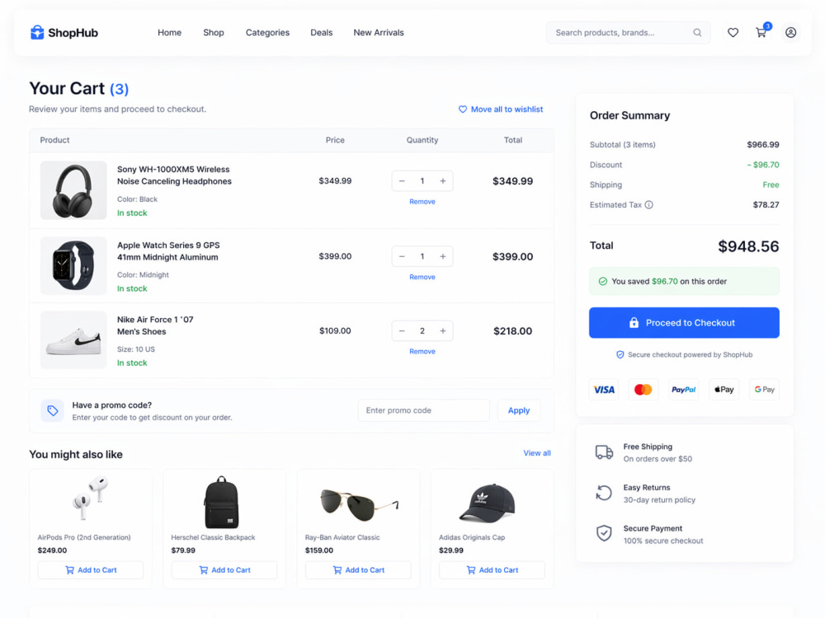Open the wishlist heart icon in header
This screenshot has height=618, width=825.
click(733, 33)
